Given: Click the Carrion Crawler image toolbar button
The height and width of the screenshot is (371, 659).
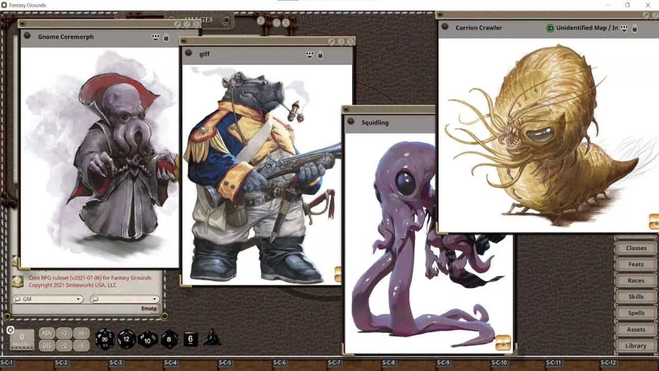Looking at the screenshot, I should coord(654,222).
